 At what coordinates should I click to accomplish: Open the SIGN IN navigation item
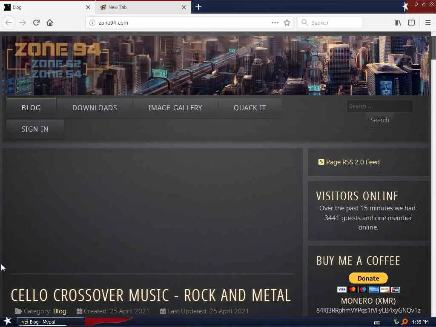tap(35, 129)
